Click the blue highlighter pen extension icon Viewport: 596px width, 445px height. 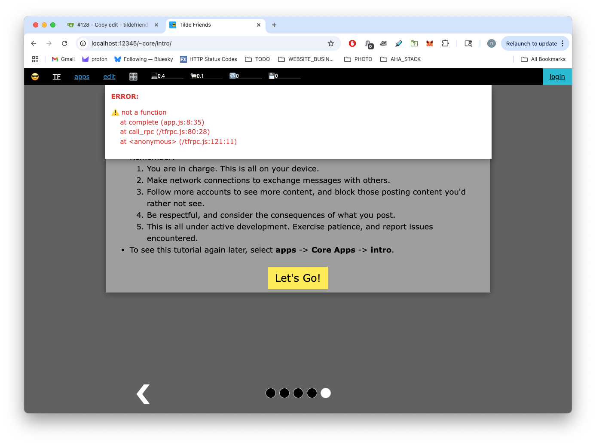[399, 43]
